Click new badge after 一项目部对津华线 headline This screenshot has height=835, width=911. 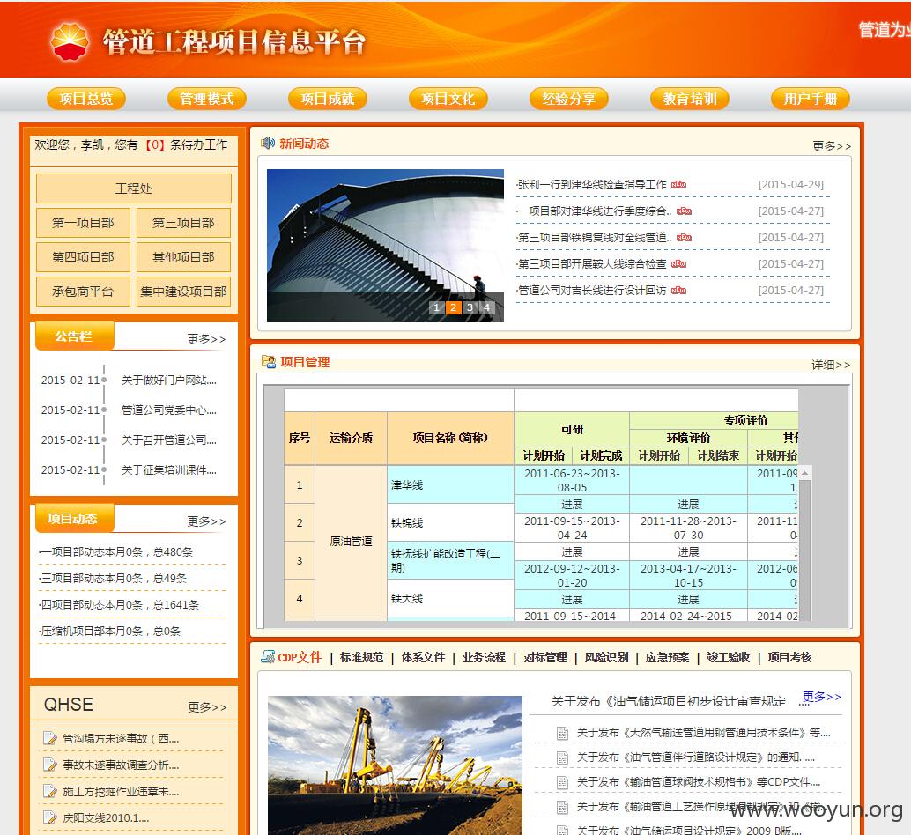tap(684, 211)
